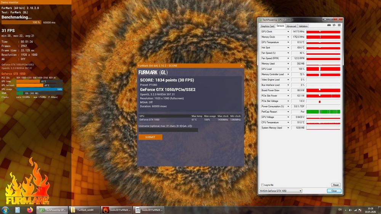Switch to Geeks3D FurMark flame taskbar button
This screenshot has width=381, height=214.
(117, 210)
